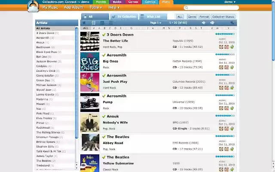Click edit icon for The Better Life
The image size is (275, 172).
[221, 47]
